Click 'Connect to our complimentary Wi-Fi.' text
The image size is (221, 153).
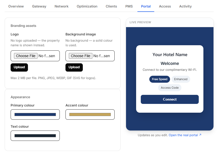click(170, 70)
